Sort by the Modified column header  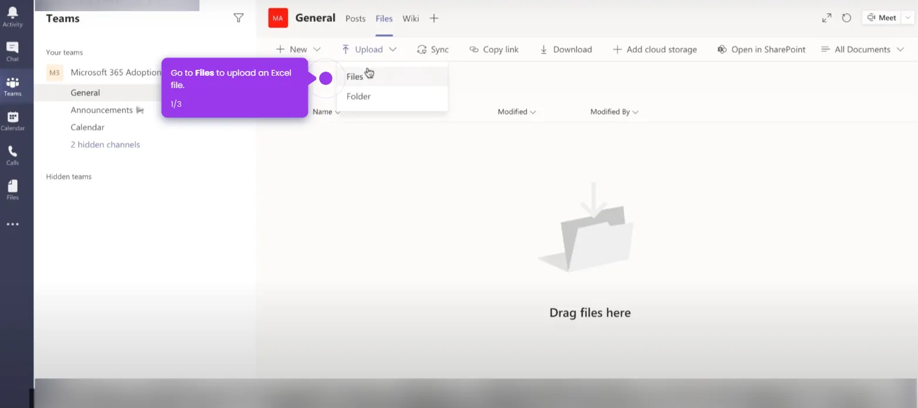click(x=517, y=112)
